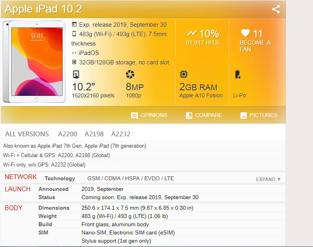Click the 'Coming soon. Exp. release' status value
This screenshot has width=313, height=247.
pos(140,197)
